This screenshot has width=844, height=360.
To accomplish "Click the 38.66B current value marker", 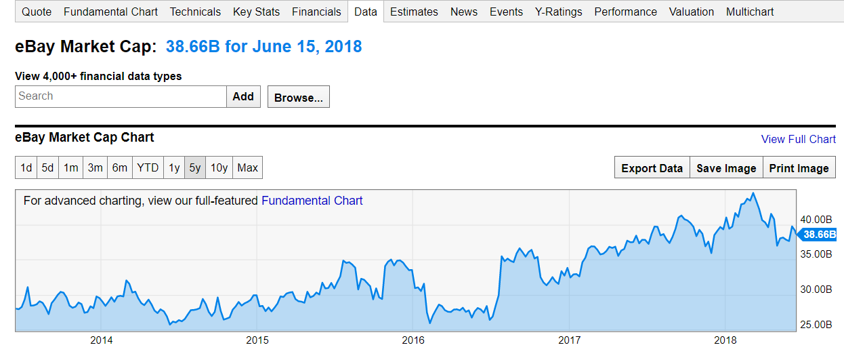I will point(818,235).
